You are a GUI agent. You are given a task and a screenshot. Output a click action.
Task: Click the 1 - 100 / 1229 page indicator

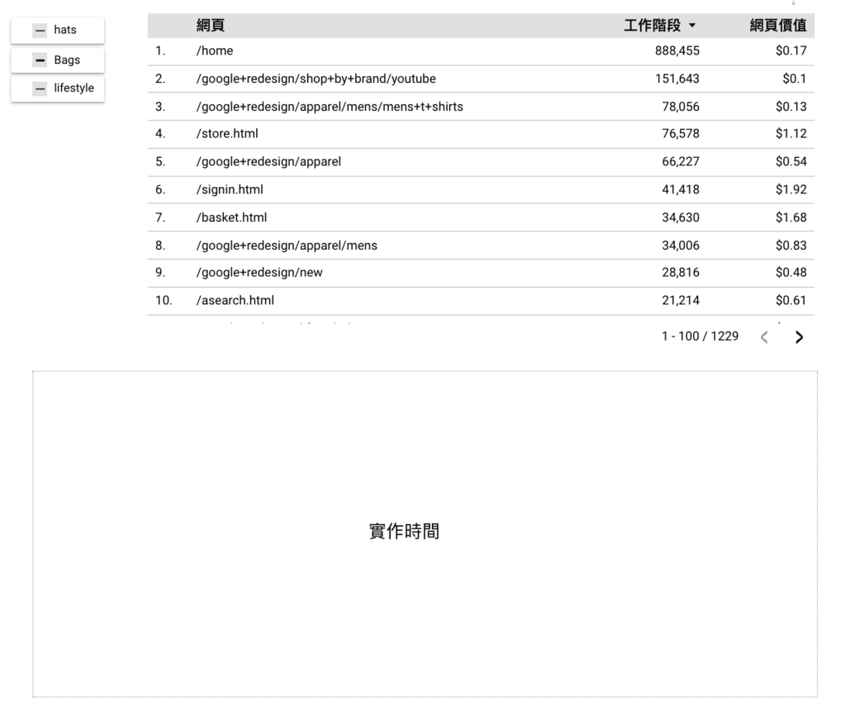[x=700, y=337]
